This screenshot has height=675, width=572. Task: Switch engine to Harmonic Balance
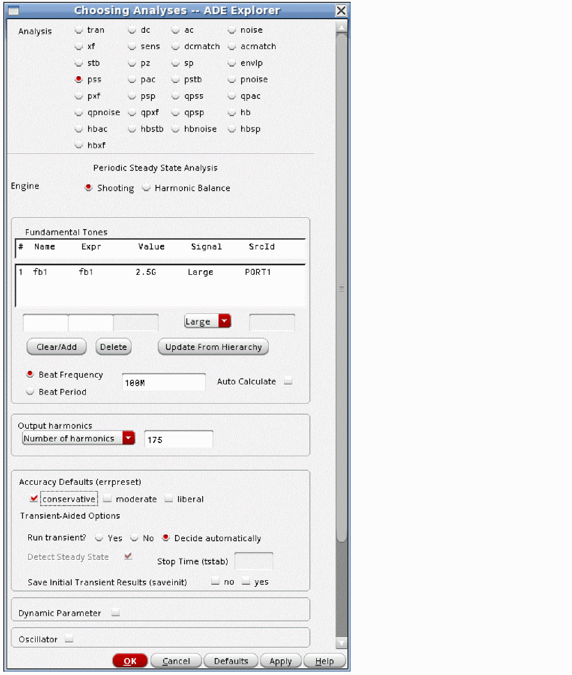pyautogui.click(x=146, y=188)
